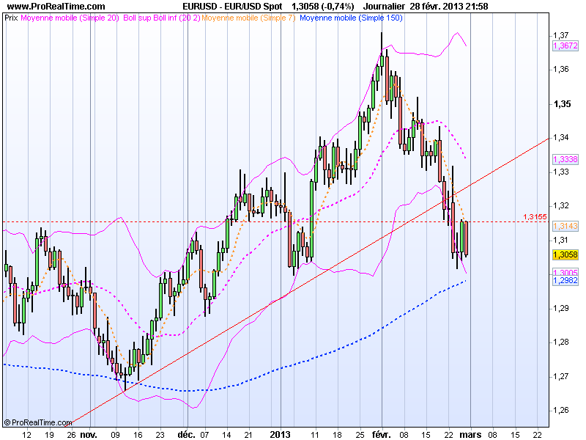Click the mars month label on time axis

pos(470,434)
